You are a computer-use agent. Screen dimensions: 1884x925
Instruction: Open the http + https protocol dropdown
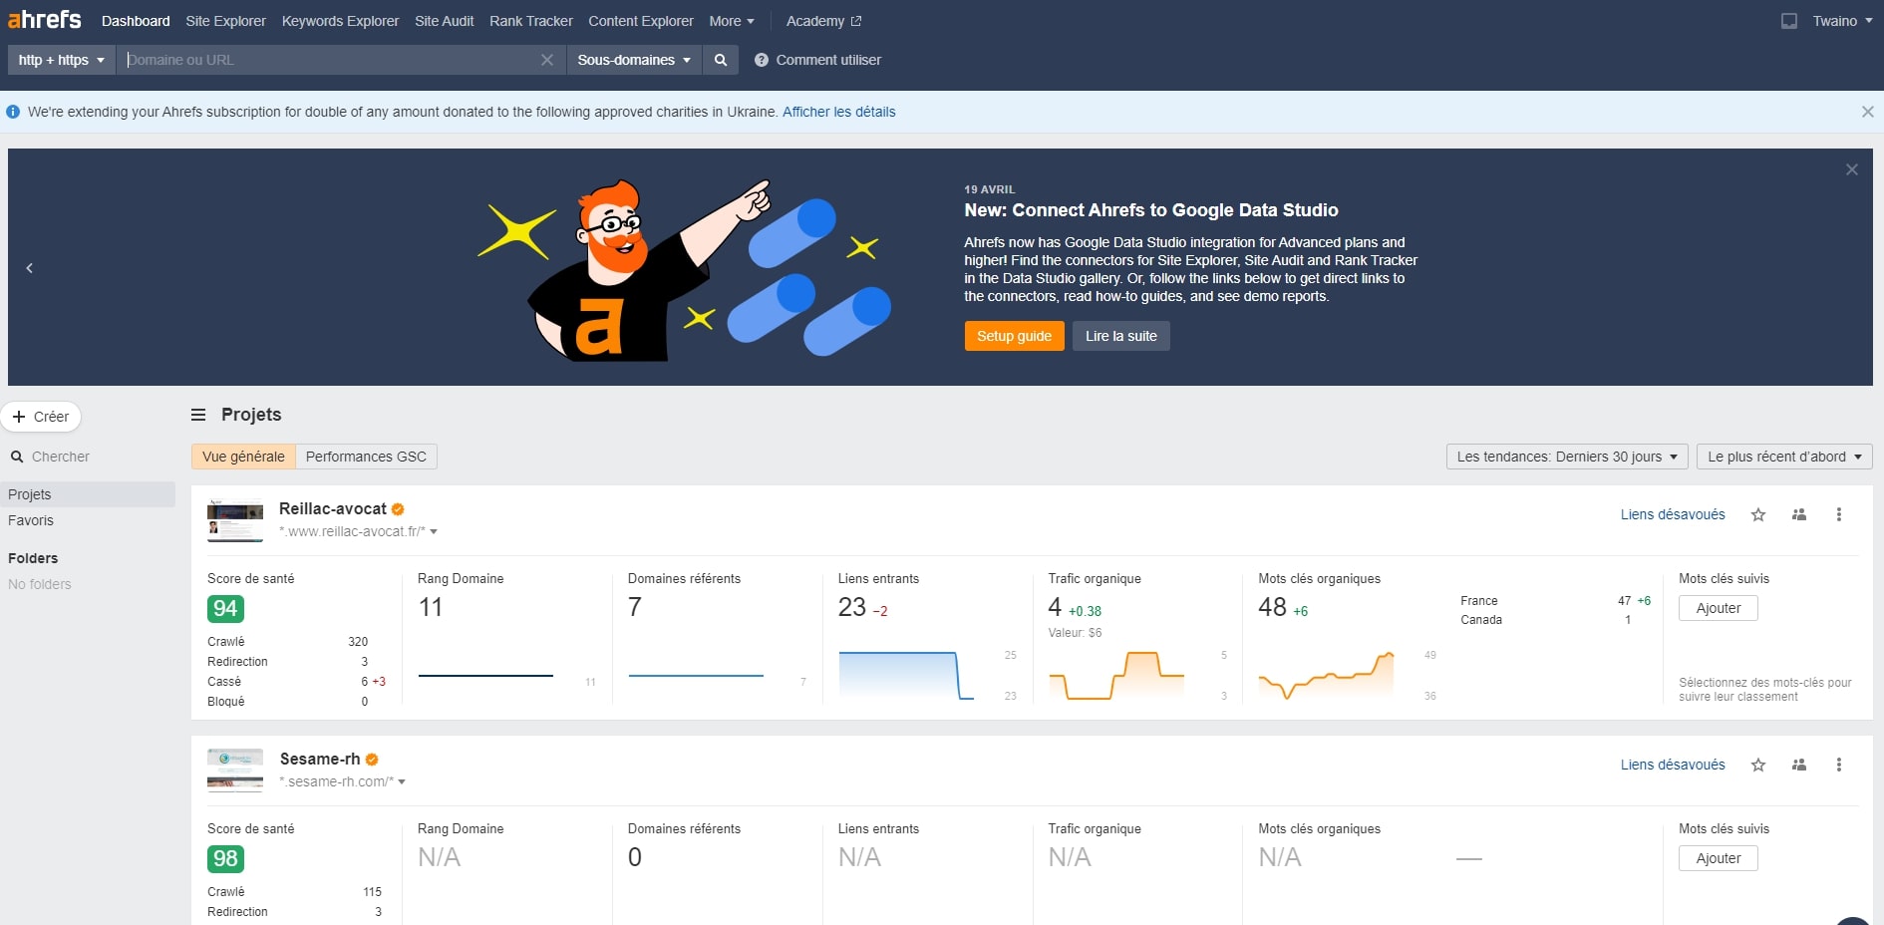pos(62,60)
